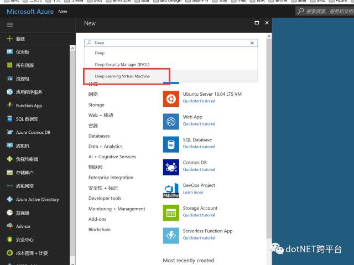354x265 pixels.
Task: Open the Web + 移动 category
Action: point(101,115)
